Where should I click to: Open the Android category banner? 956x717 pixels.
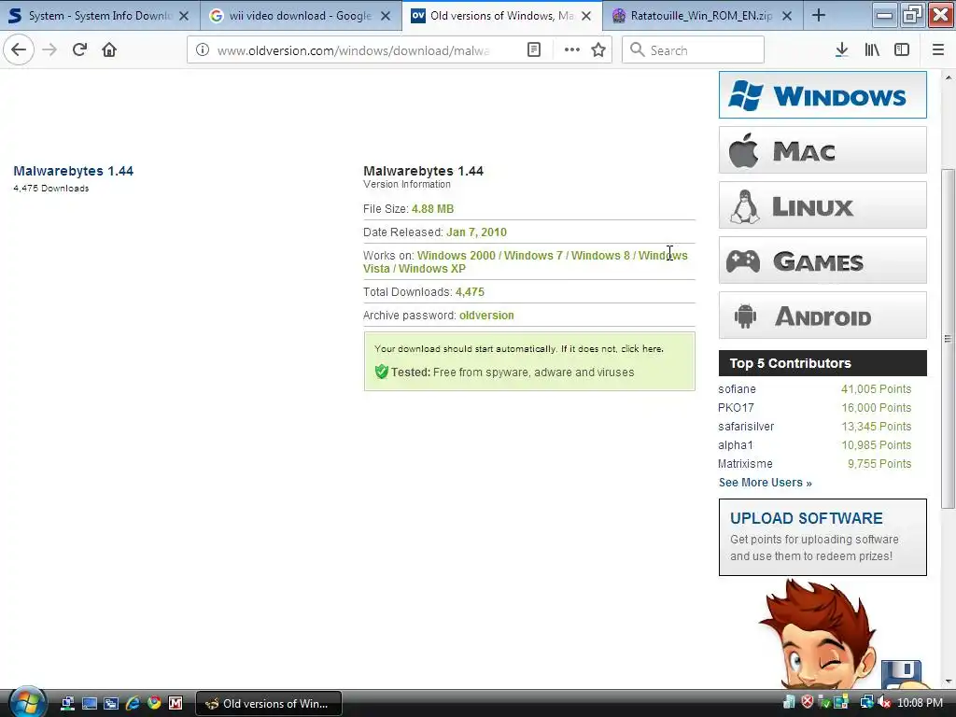[822, 316]
